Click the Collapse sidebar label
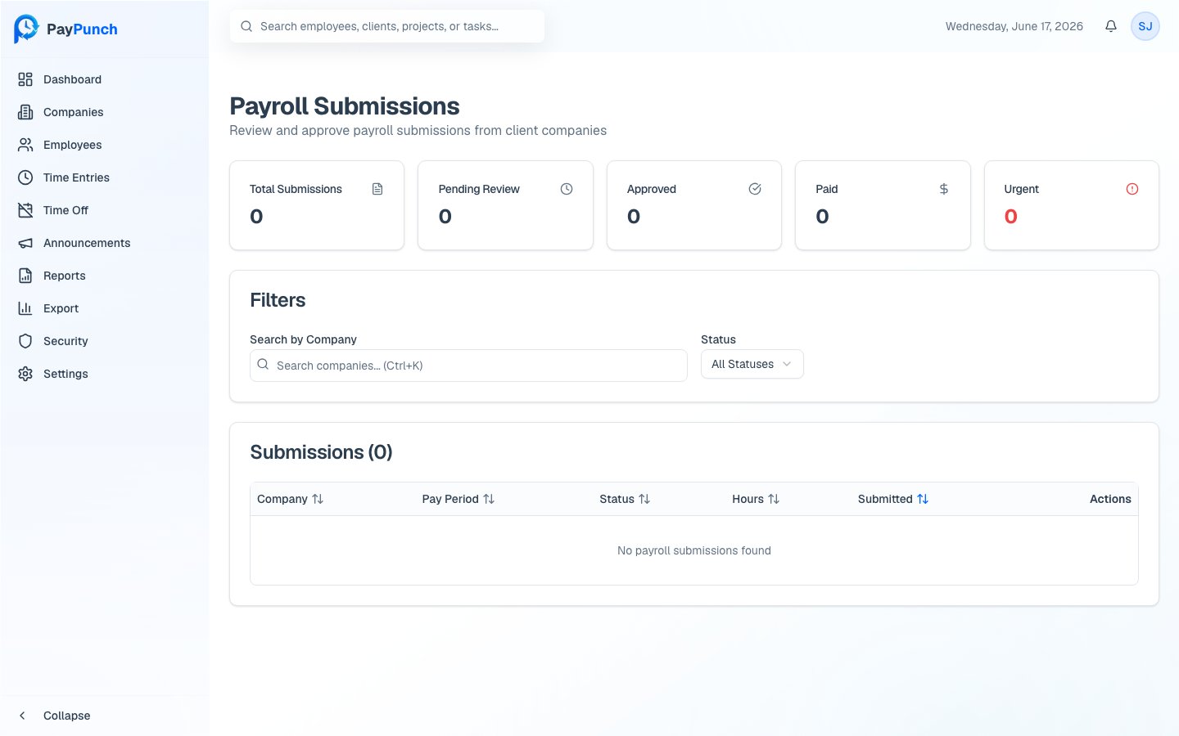 point(67,716)
